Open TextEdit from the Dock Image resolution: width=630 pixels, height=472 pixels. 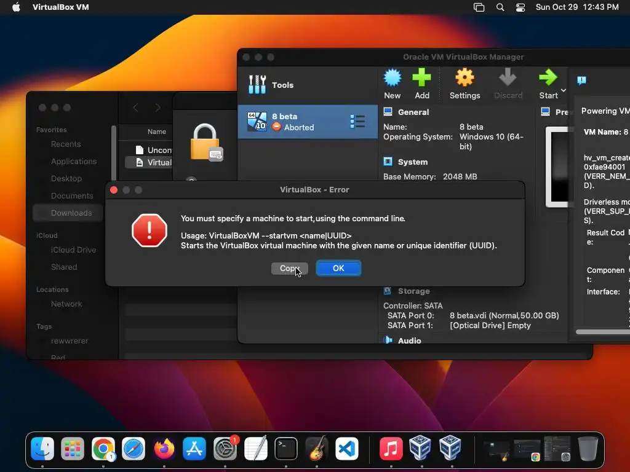coord(255,448)
